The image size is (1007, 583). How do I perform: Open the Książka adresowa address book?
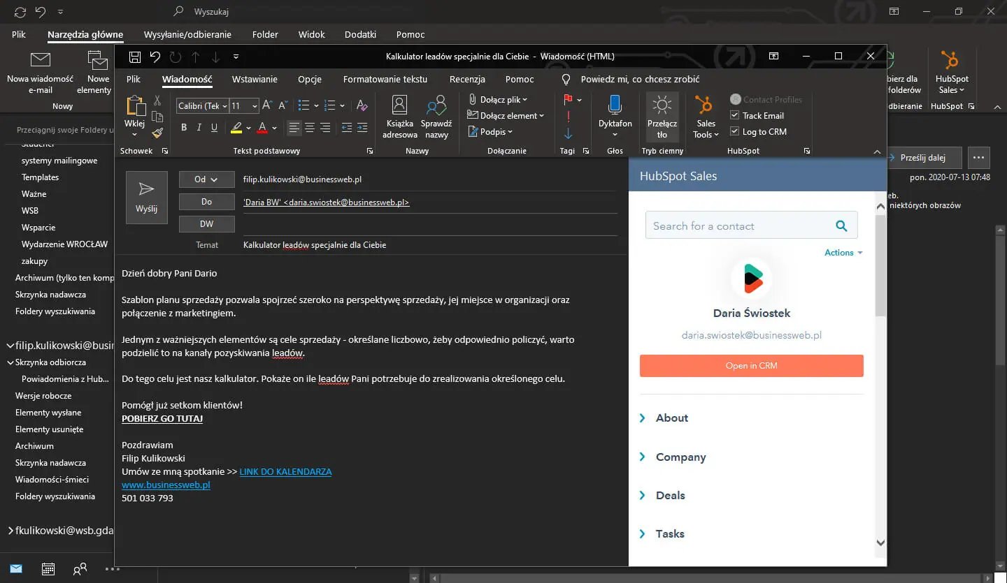pyautogui.click(x=400, y=117)
